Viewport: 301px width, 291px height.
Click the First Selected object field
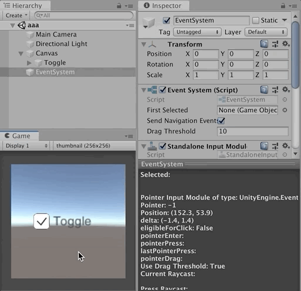point(248,110)
